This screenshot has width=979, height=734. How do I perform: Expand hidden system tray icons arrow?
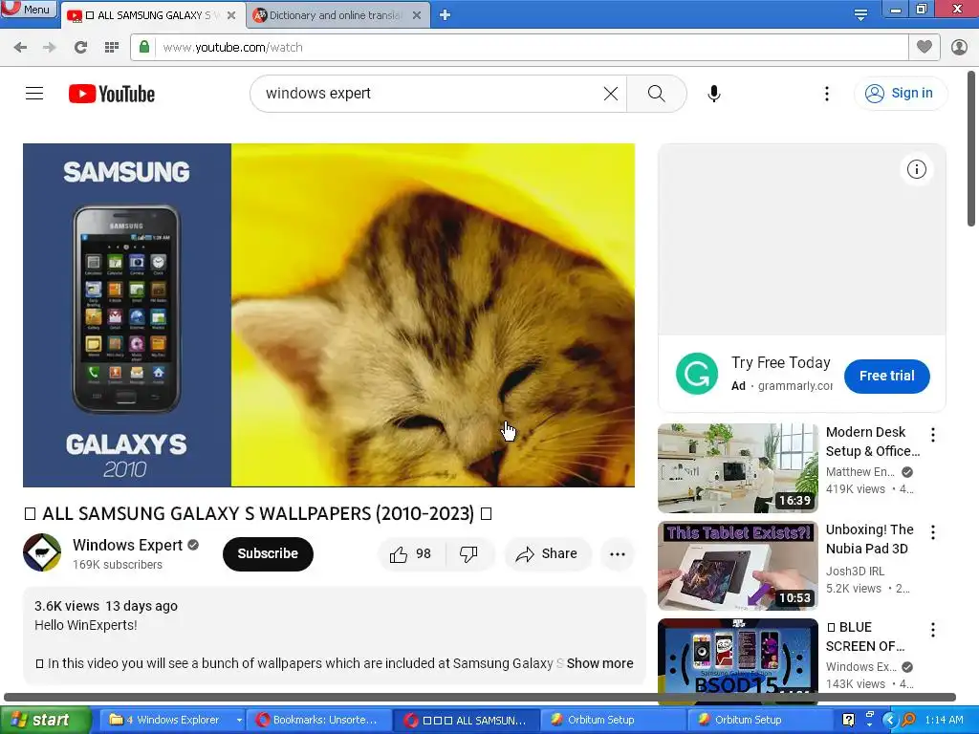click(x=890, y=721)
